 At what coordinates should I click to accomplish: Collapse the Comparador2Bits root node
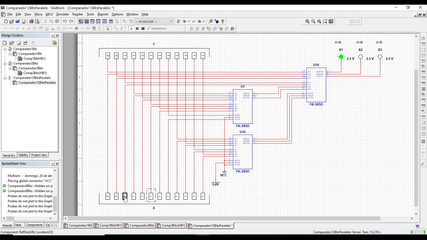tap(5, 63)
